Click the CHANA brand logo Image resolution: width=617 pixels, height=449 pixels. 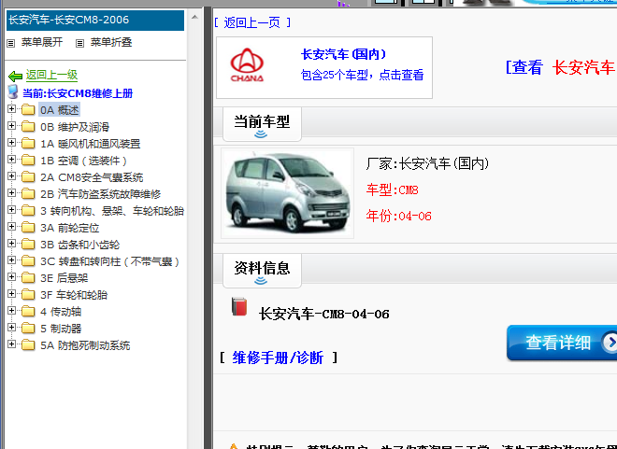tap(247, 64)
